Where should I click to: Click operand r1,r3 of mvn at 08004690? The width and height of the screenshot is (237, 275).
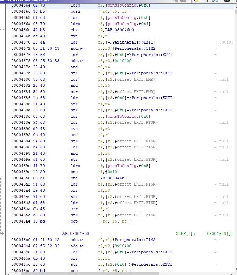(104, 129)
